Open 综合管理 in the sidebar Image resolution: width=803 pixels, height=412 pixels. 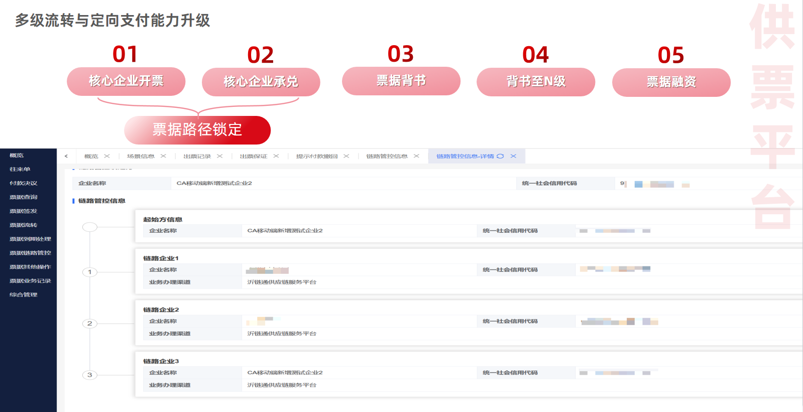24,295
